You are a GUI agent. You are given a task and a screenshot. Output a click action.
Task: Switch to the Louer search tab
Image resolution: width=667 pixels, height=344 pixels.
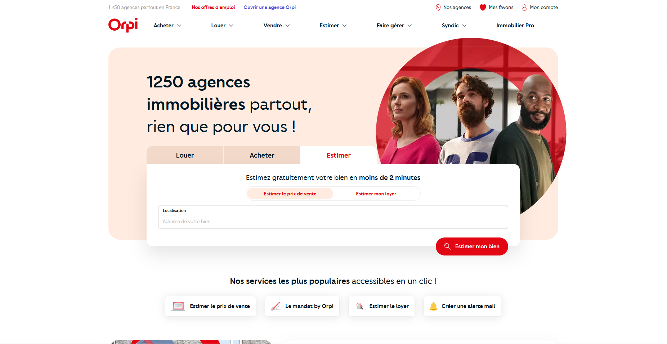pyautogui.click(x=185, y=155)
